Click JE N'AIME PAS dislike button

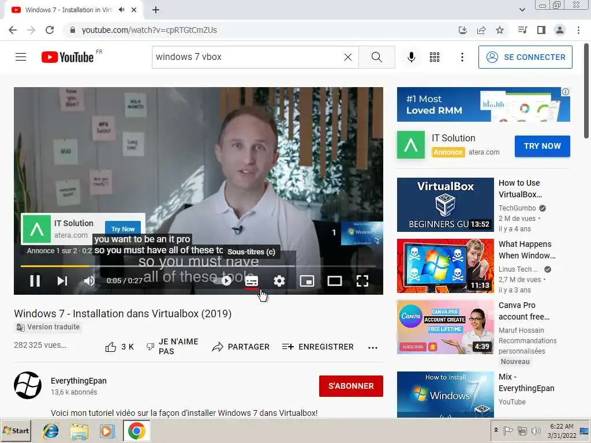172,346
